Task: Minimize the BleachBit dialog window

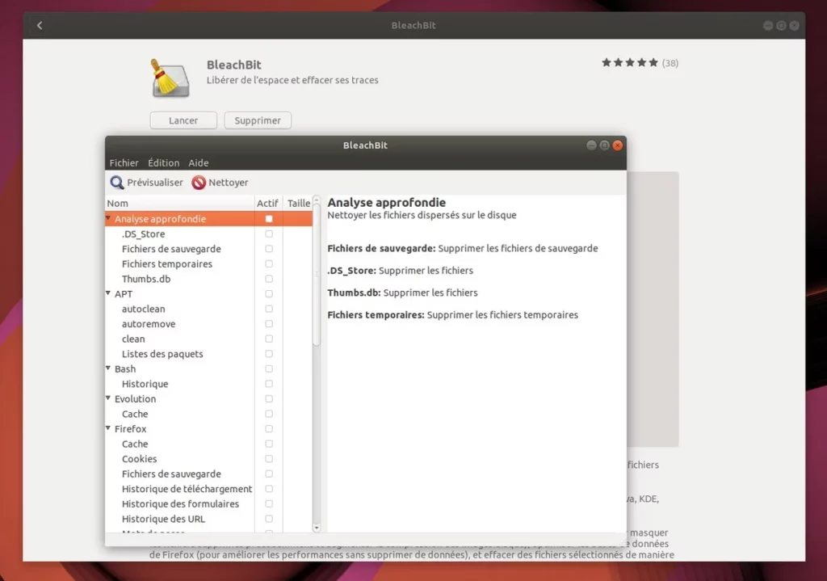Action: click(591, 145)
